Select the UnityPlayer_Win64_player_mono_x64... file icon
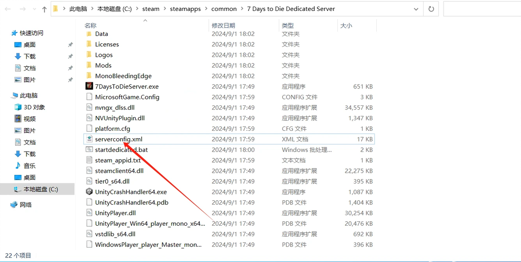This screenshot has height=262, width=521. [x=89, y=224]
